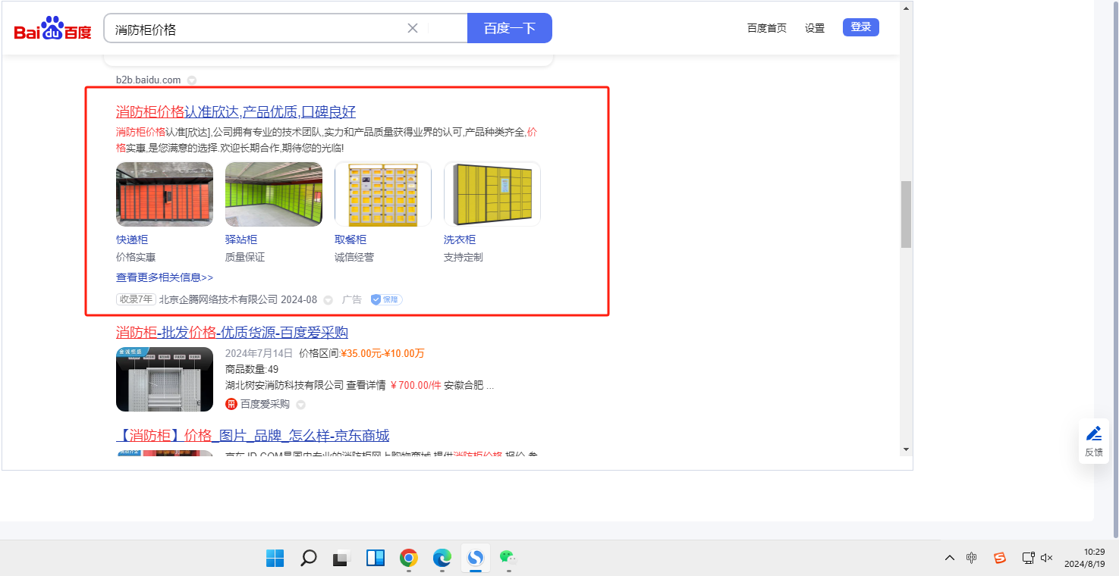Click the Sogou input method tray icon
Viewport: 1119px width, 576px height.
(1000, 559)
